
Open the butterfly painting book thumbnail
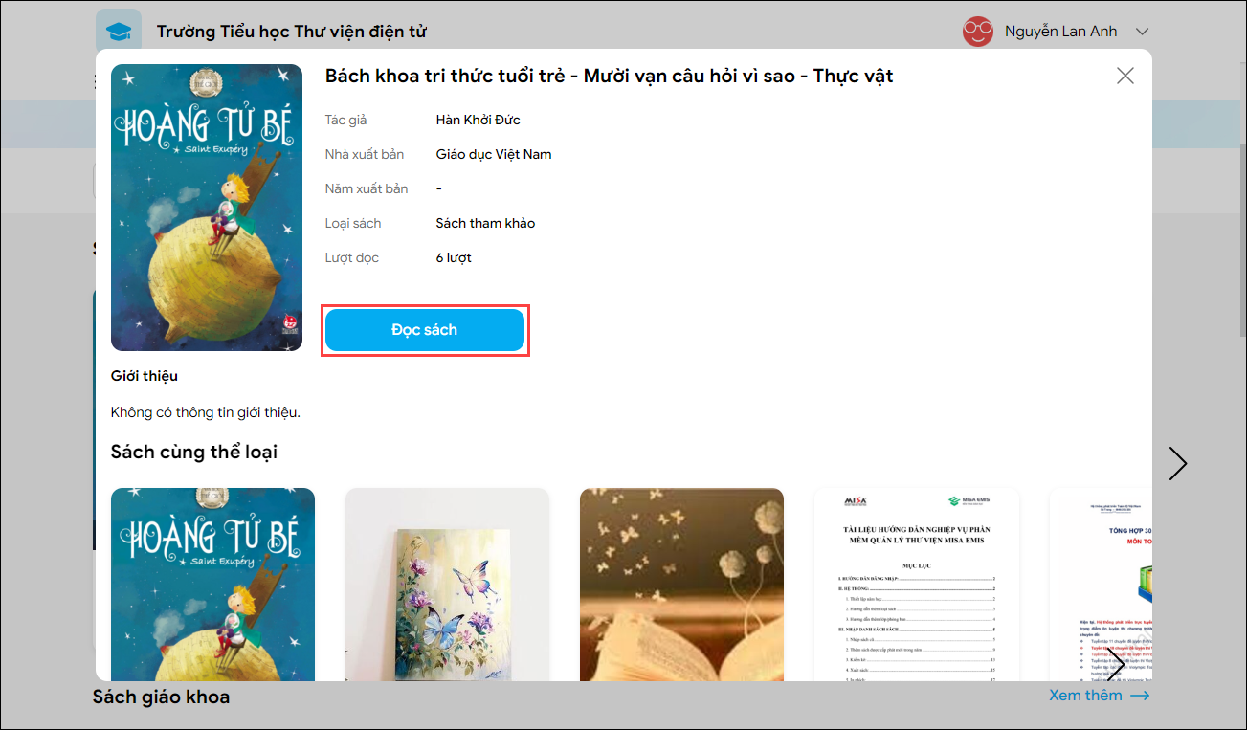[447, 585]
